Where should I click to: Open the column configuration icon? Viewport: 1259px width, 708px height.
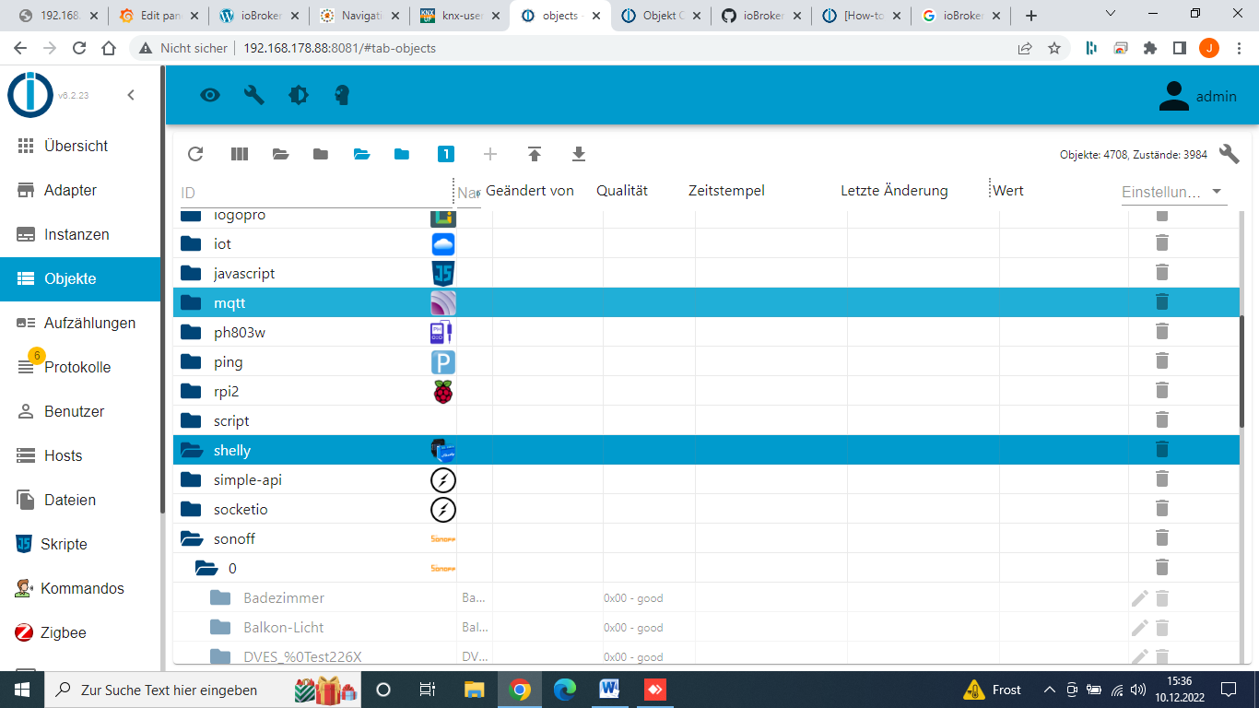click(240, 154)
